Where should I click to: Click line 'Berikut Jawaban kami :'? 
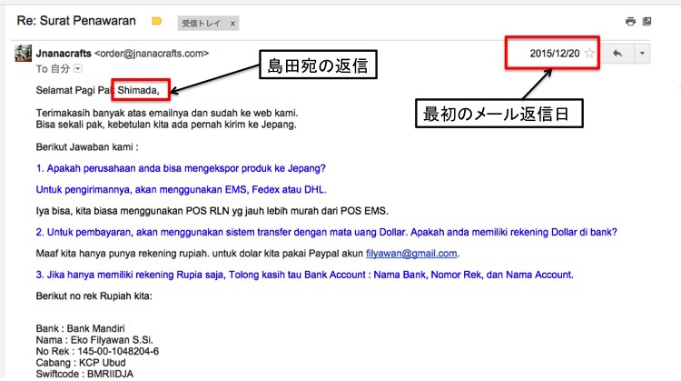tap(87, 147)
